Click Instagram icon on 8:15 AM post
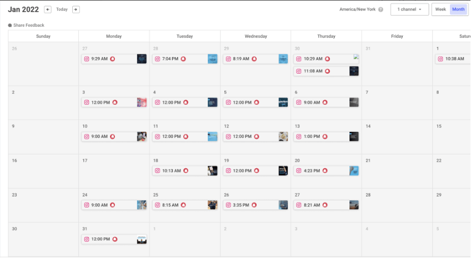This screenshot has width=471, height=258. (157, 205)
